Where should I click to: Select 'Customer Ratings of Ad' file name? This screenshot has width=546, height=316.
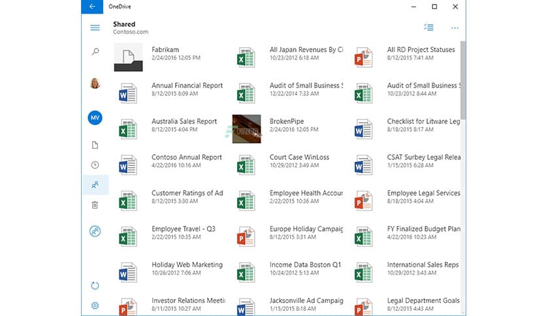click(187, 193)
